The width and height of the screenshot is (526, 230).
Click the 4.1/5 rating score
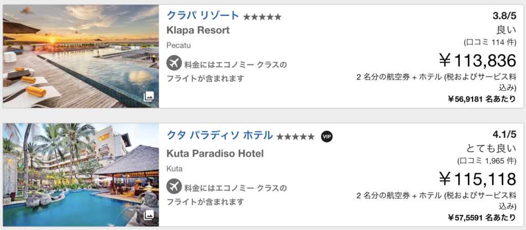pos(503,136)
